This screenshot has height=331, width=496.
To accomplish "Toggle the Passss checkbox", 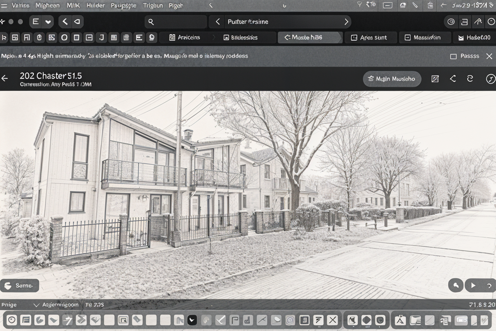I will click(453, 56).
